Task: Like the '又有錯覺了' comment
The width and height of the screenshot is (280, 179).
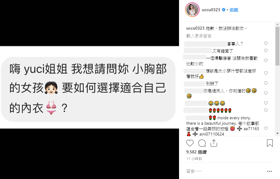Action: click(266, 51)
